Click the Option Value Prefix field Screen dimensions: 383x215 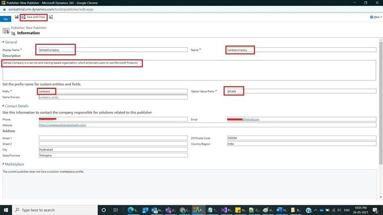coord(301,91)
